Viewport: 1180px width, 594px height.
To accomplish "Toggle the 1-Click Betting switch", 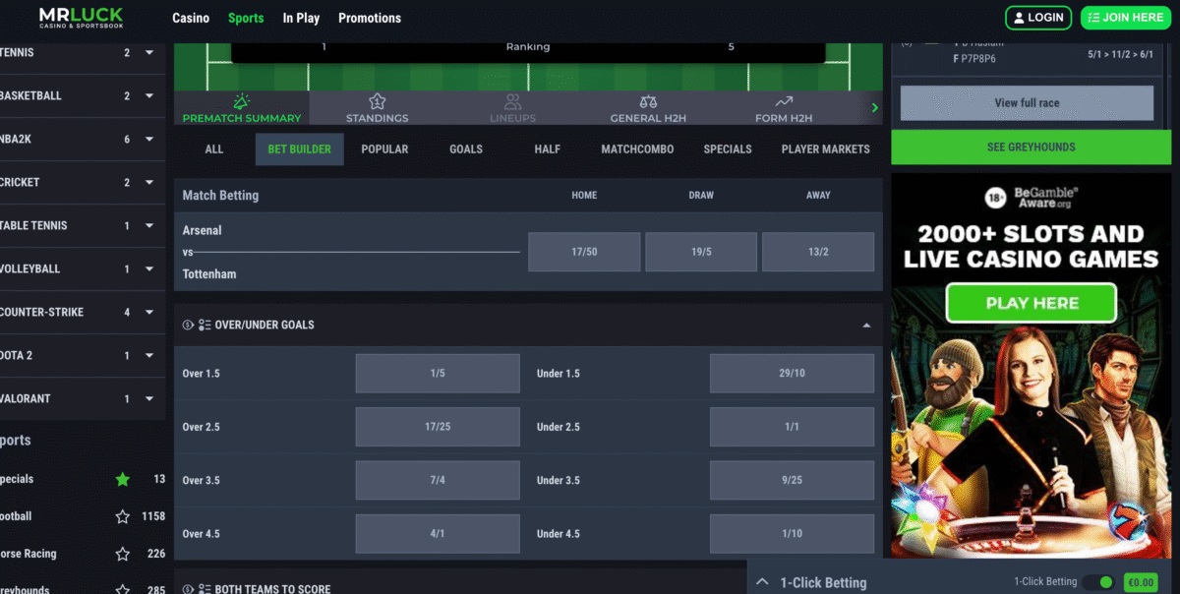I will coord(1098,582).
